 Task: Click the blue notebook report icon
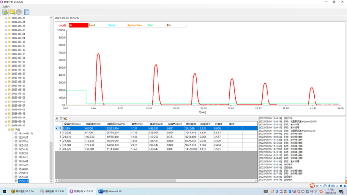pos(27,12)
